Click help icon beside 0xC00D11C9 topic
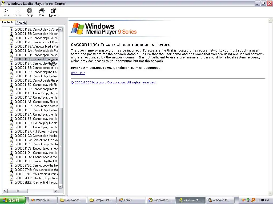Viewport: 273px width, 204px height. (x=11, y=144)
